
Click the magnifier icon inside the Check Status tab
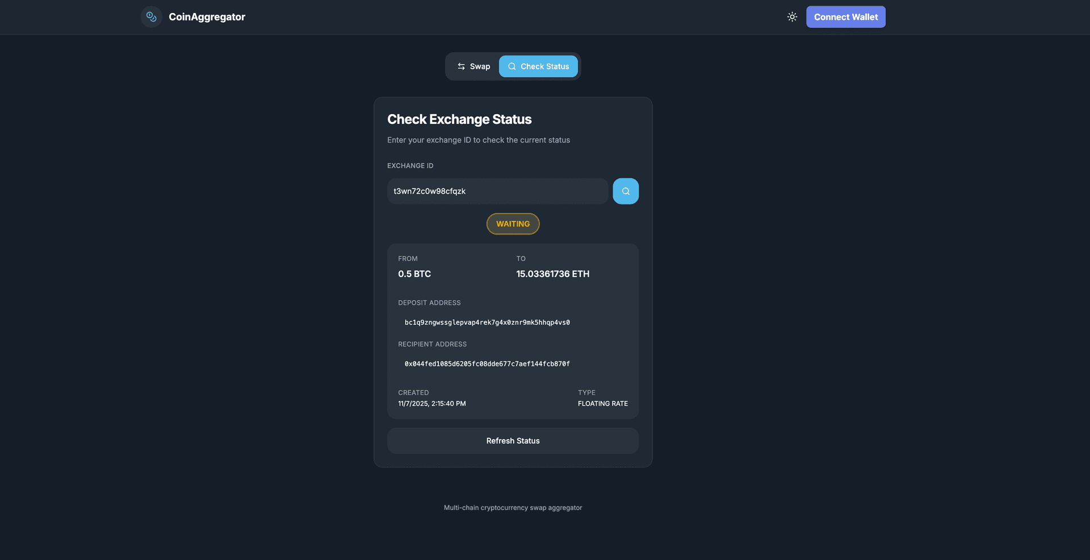[x=512, y=66]
